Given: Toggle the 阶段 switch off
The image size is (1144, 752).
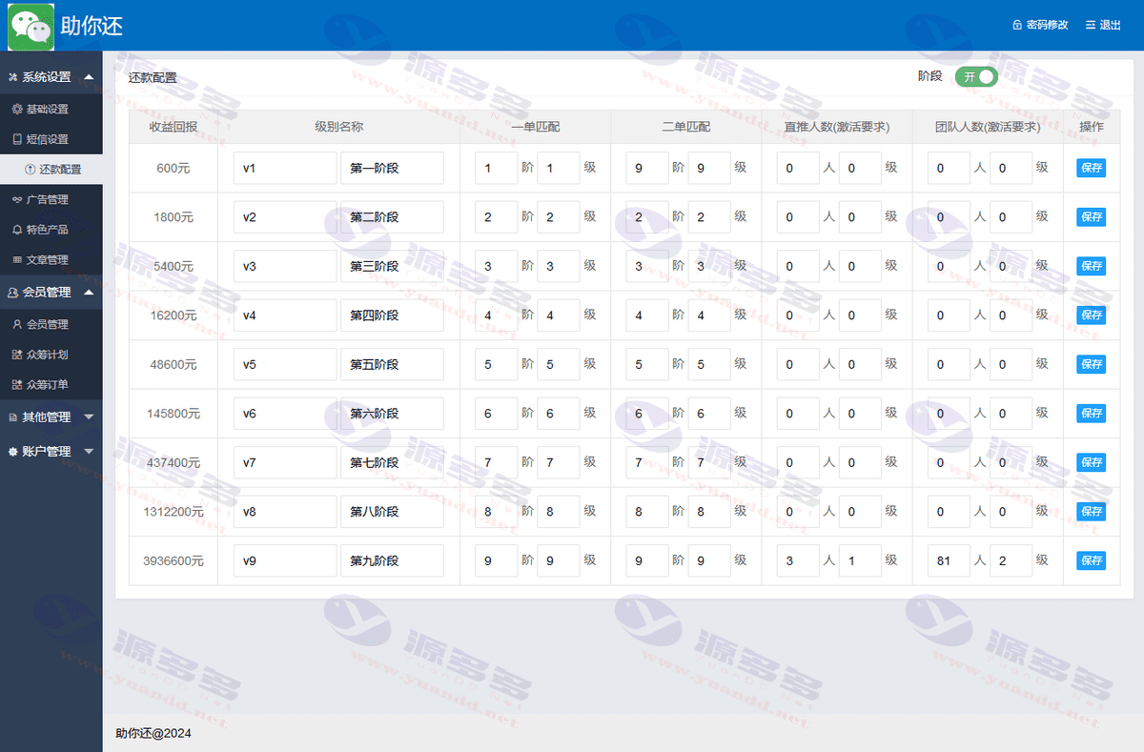Looking at the screenshot, I should tap(976, 77).
